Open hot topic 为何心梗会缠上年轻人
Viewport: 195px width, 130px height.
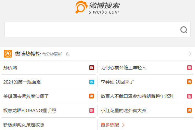(x=123, y=68)
